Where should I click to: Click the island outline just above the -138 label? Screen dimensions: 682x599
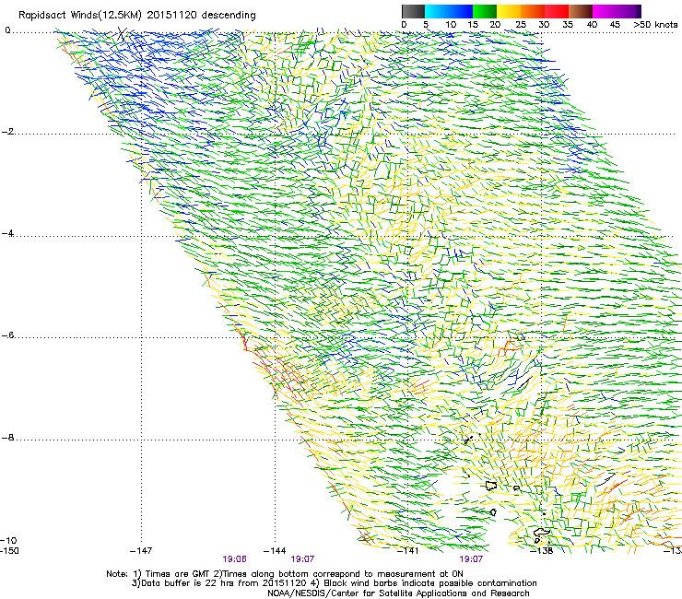pyautogui.click(x=542, y=532)
